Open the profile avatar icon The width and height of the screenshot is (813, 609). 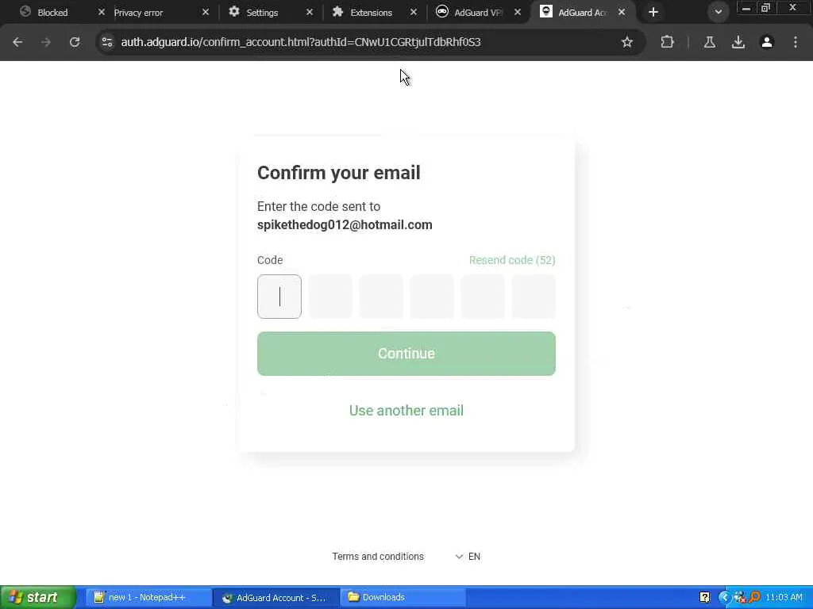[767, 42]
